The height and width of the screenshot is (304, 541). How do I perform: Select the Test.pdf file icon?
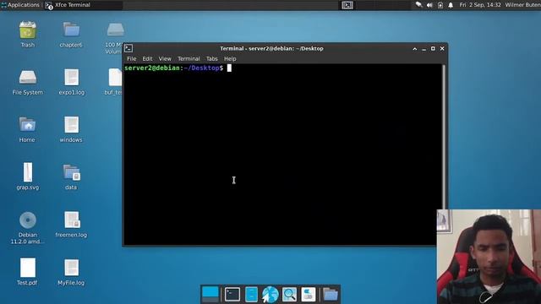(28, 268)
